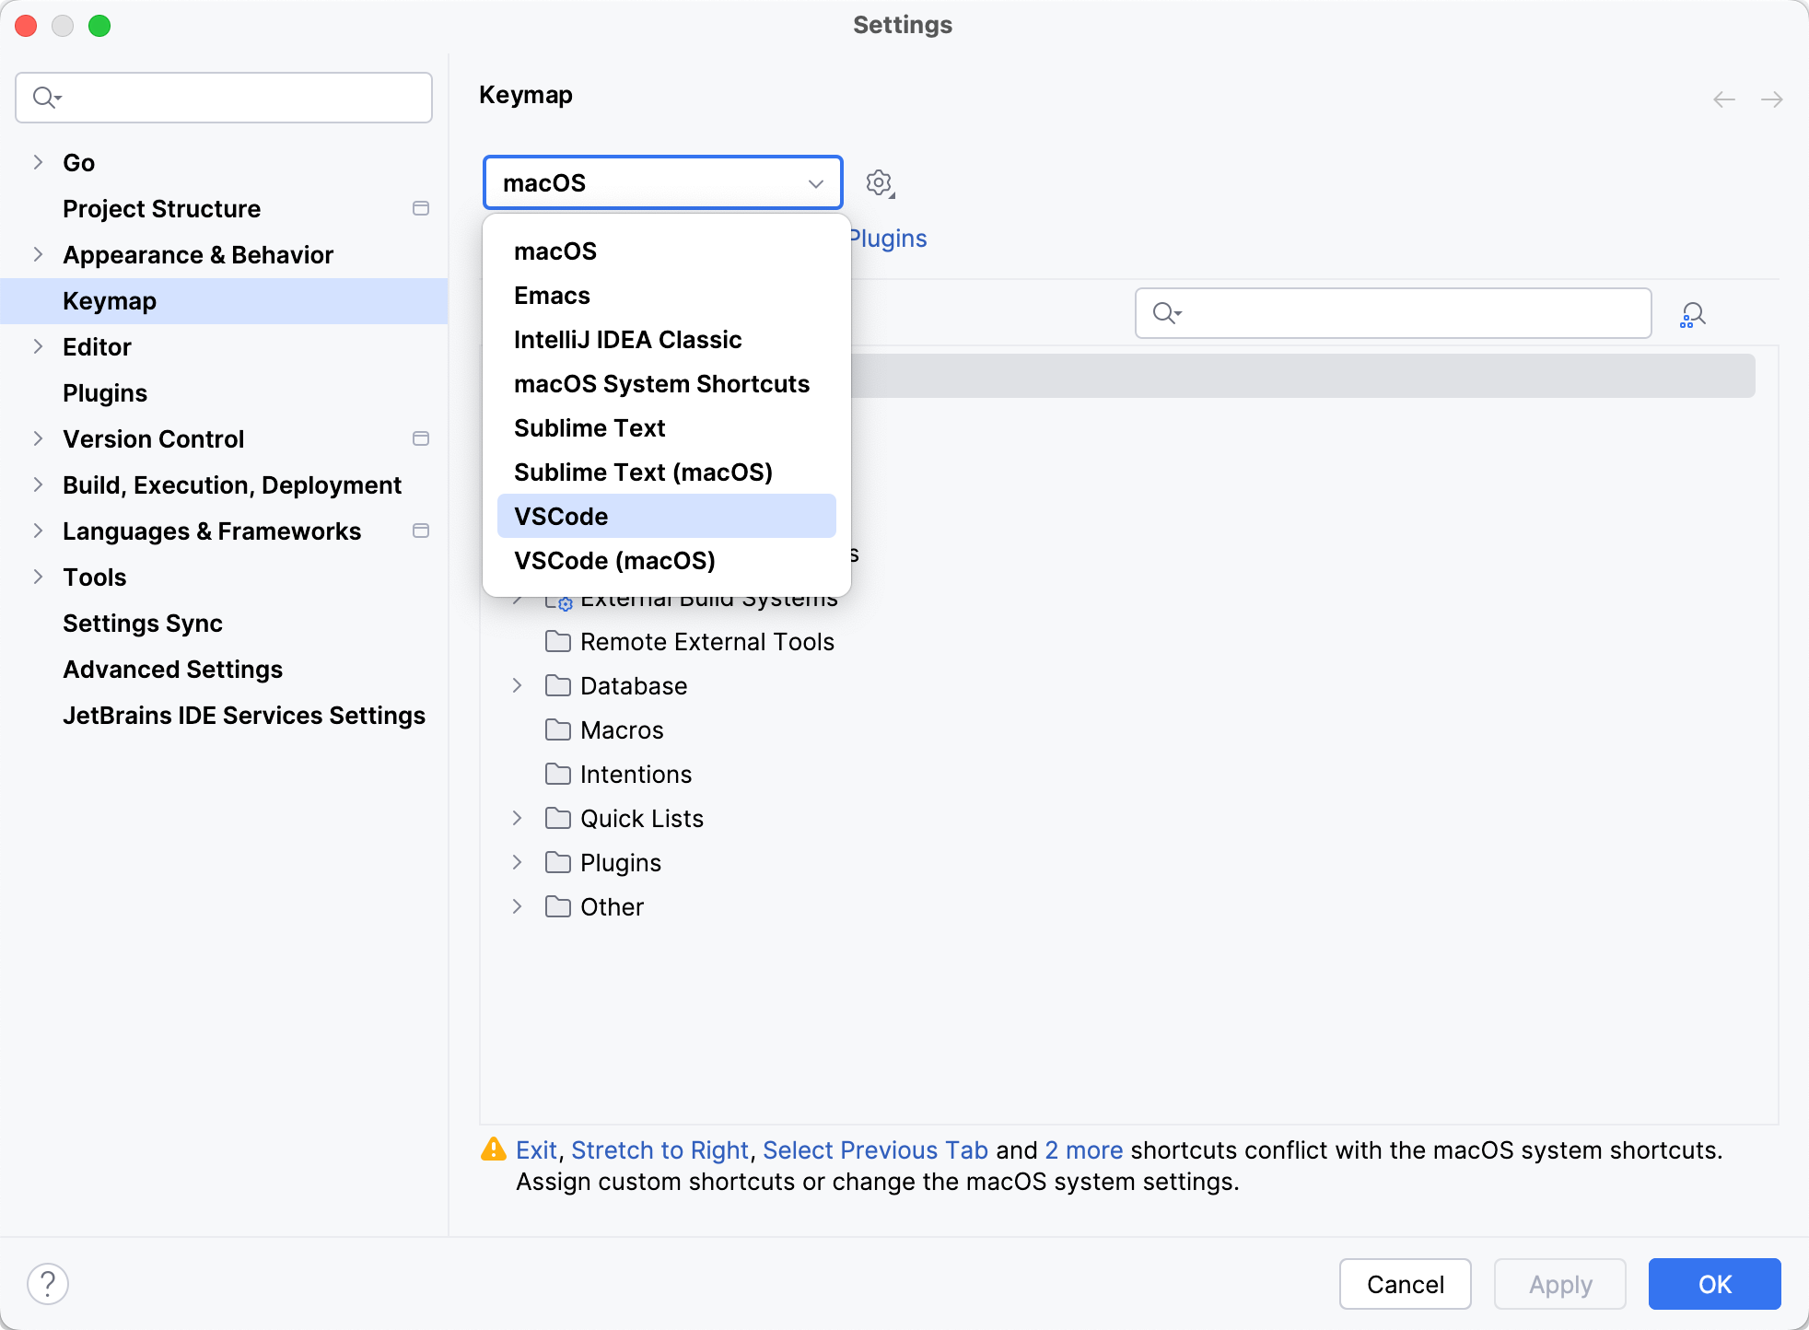This screenshot has width=1809, height=1330.
Task: Open the help question mark icon
Action: pyautogui.click(x=48, y=1282)
